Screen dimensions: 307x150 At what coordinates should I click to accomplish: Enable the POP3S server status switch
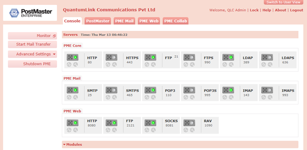click(x=190, y=90)
